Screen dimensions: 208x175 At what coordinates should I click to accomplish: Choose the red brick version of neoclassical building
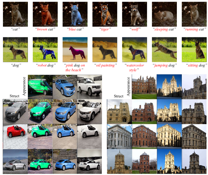(144, 136)
